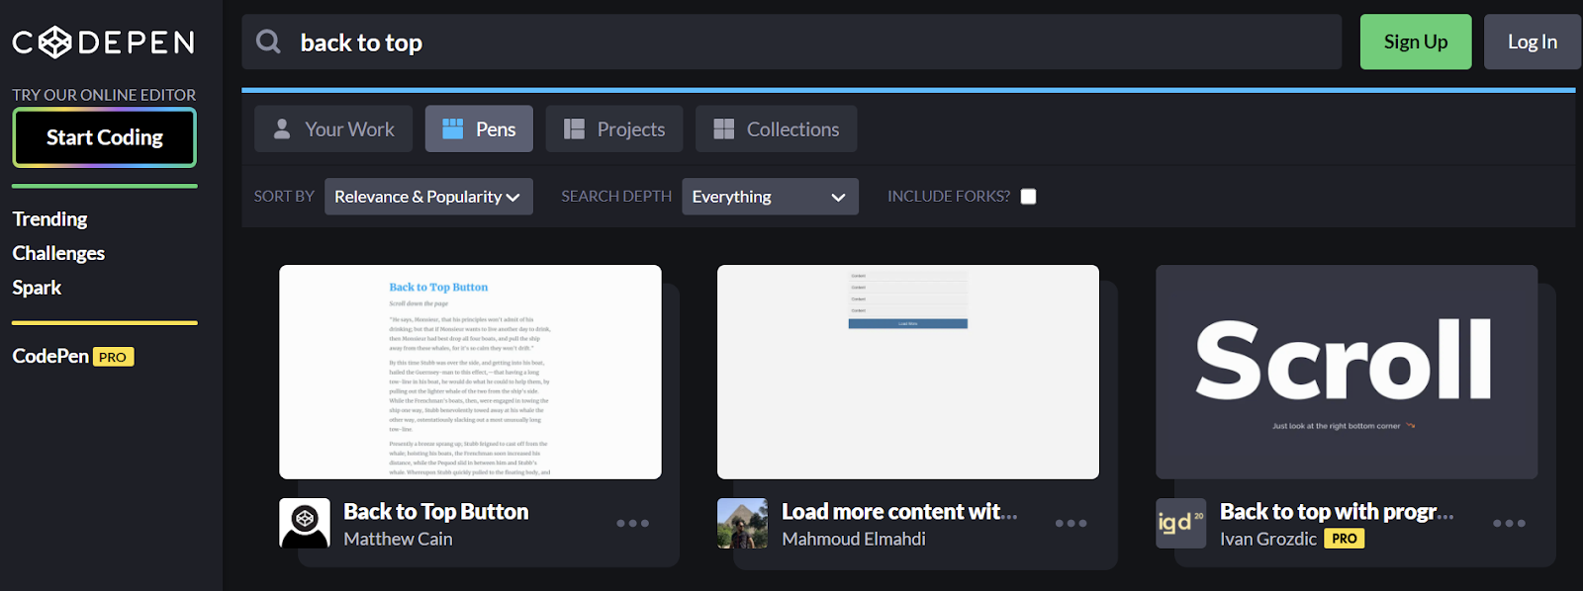1583x591 pixels.
Task: Click the Sort By label
Action: (284, 197)
